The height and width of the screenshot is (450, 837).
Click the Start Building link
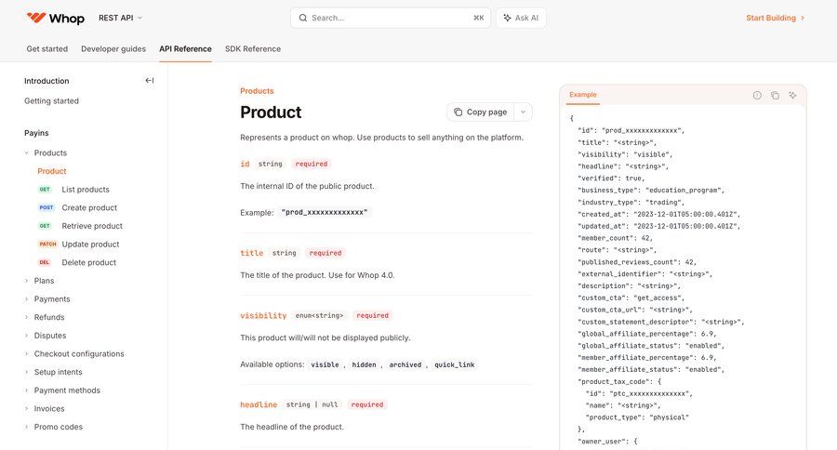click(775, 19)
